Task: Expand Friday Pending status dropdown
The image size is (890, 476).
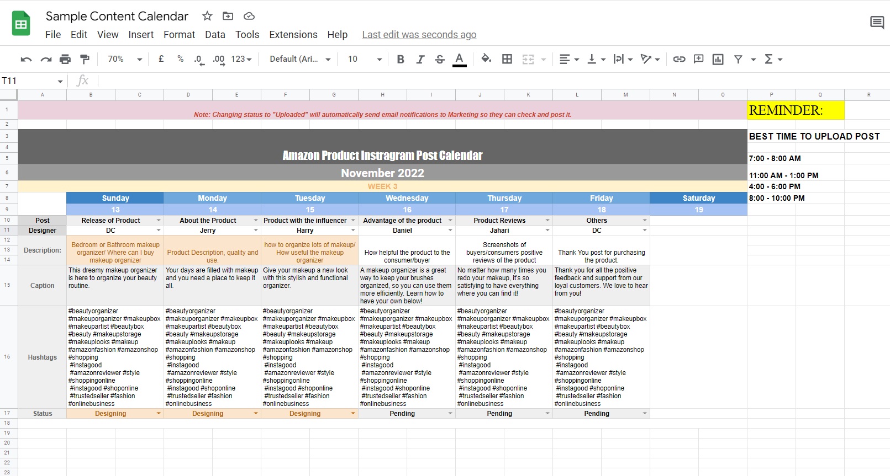Action: tap(645, 414)
